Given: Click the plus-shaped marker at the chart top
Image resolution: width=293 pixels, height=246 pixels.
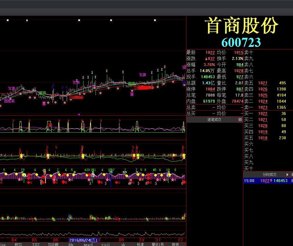Looking at the screenshot, I should coord(27,20).
